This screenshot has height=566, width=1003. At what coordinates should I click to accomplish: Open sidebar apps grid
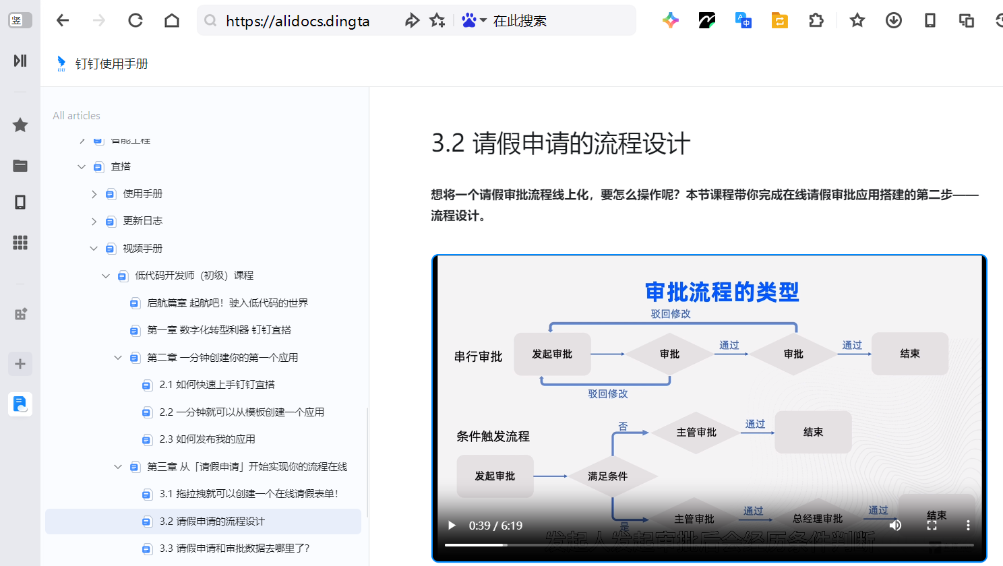[20, 243]
